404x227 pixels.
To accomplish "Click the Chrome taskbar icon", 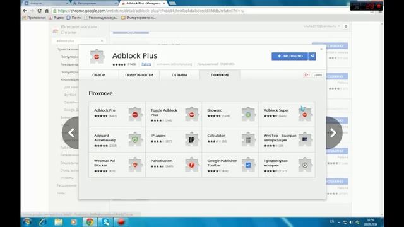I will coord(90,222).
